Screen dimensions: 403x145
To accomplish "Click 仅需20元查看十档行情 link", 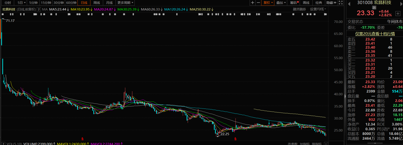I will 375,34.
